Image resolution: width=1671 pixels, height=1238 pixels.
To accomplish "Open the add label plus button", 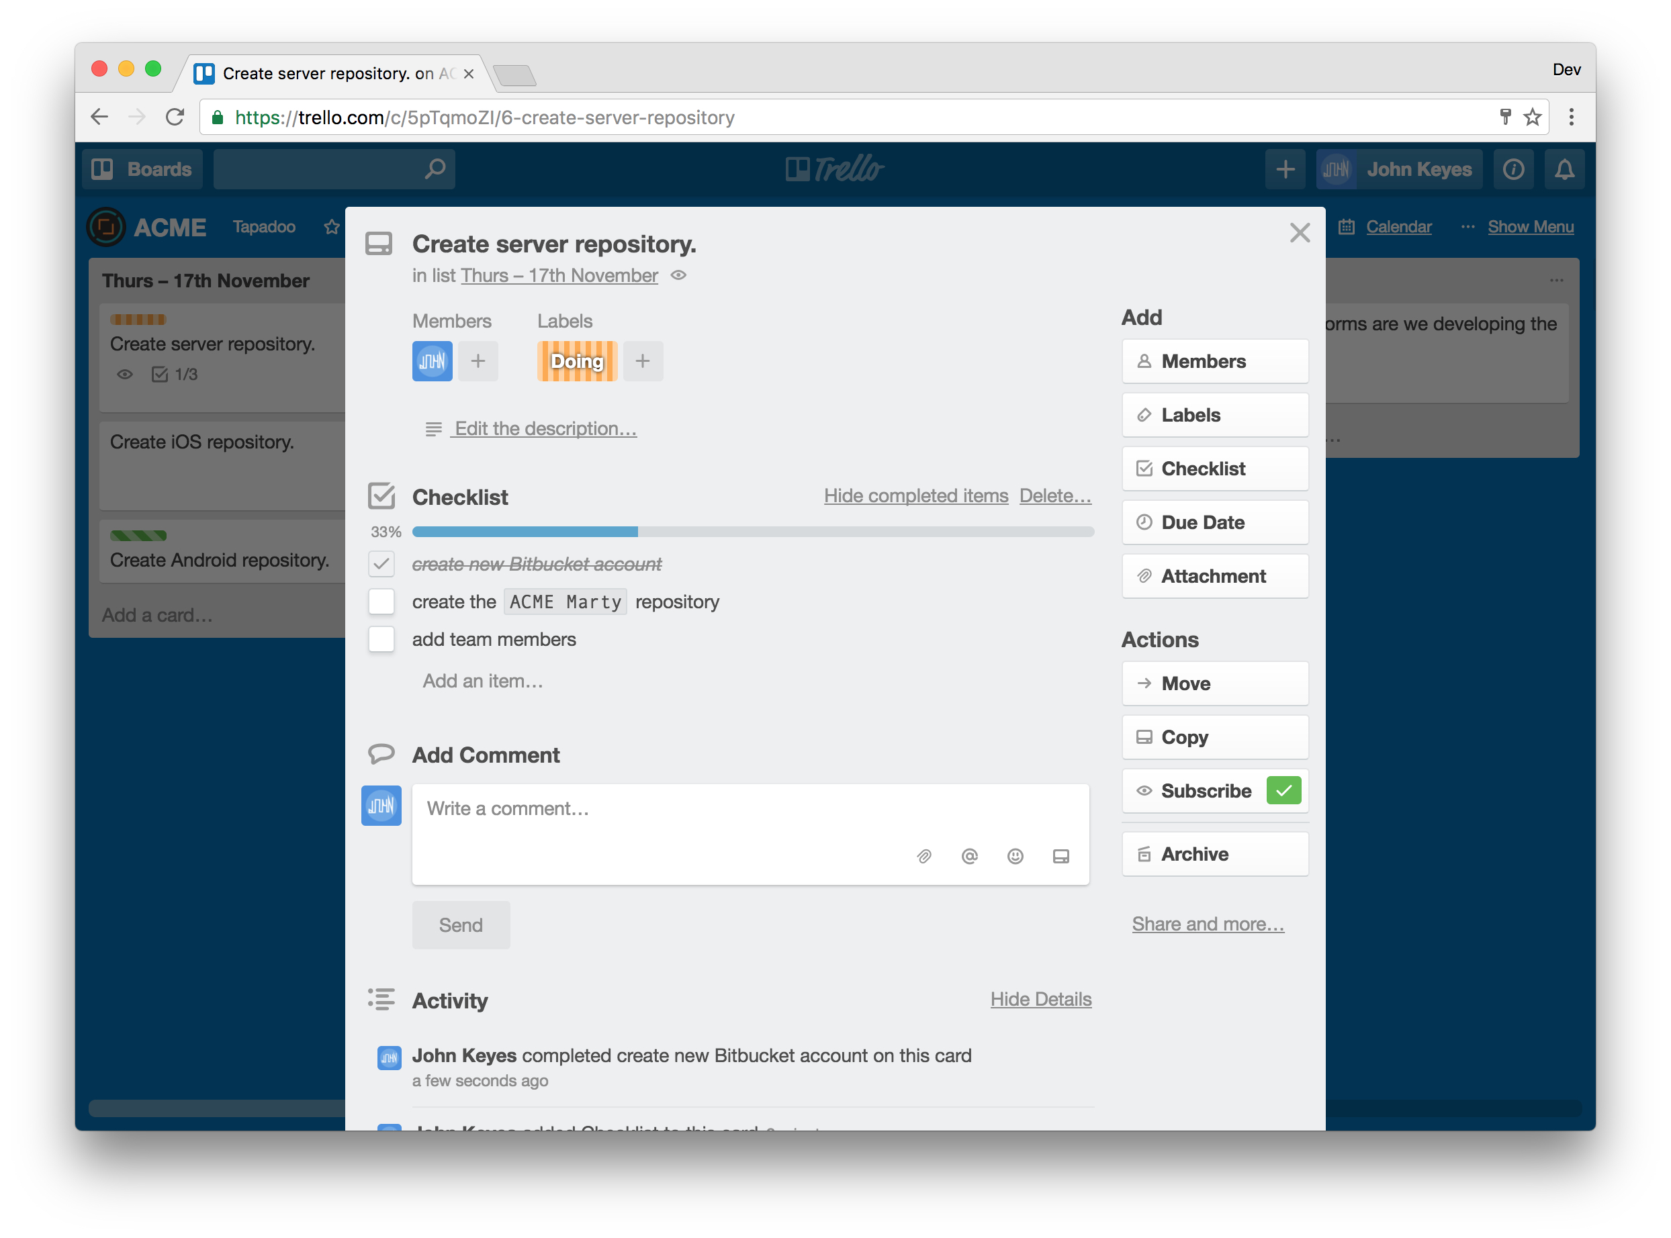I will (643, 361).
